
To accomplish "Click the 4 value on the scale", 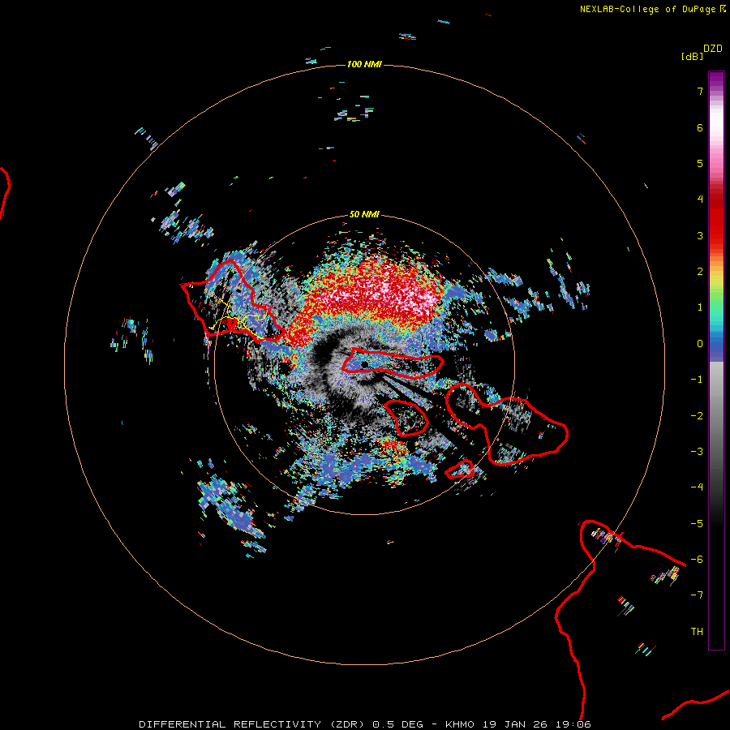I will coord(700,200).
